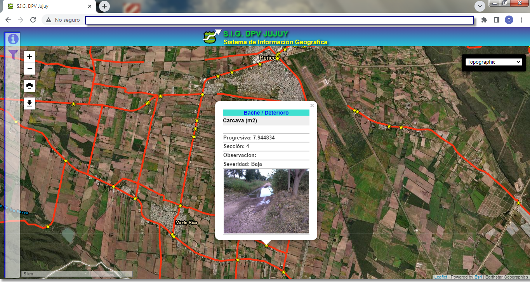Toggle the browser side panel
The height and width of the screenshot is (282, 530).
coord(496,20)
